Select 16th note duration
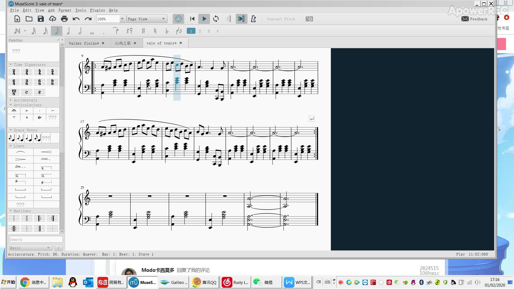This screenshot has height=289, width=514. coord(45,31)
